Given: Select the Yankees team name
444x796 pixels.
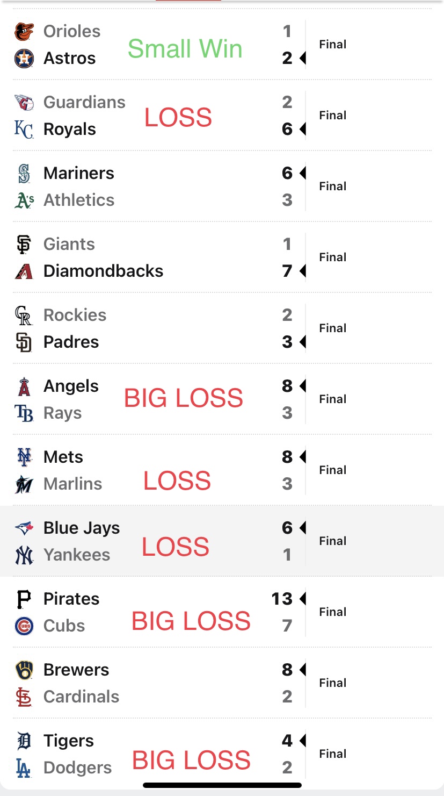Looking at the screenshot, I should (x=77, y=555).
